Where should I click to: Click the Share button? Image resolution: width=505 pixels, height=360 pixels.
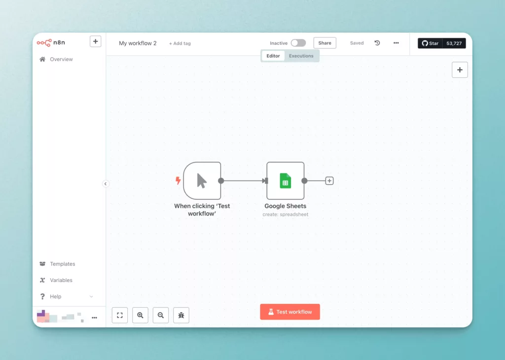pos(325,43)
